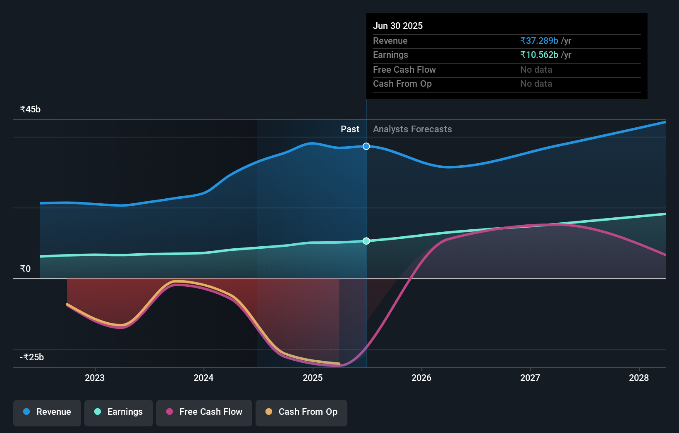Click the Earnings row label in tooltip
This screenshot has width=679, height=433.
(x=390, y=55)
